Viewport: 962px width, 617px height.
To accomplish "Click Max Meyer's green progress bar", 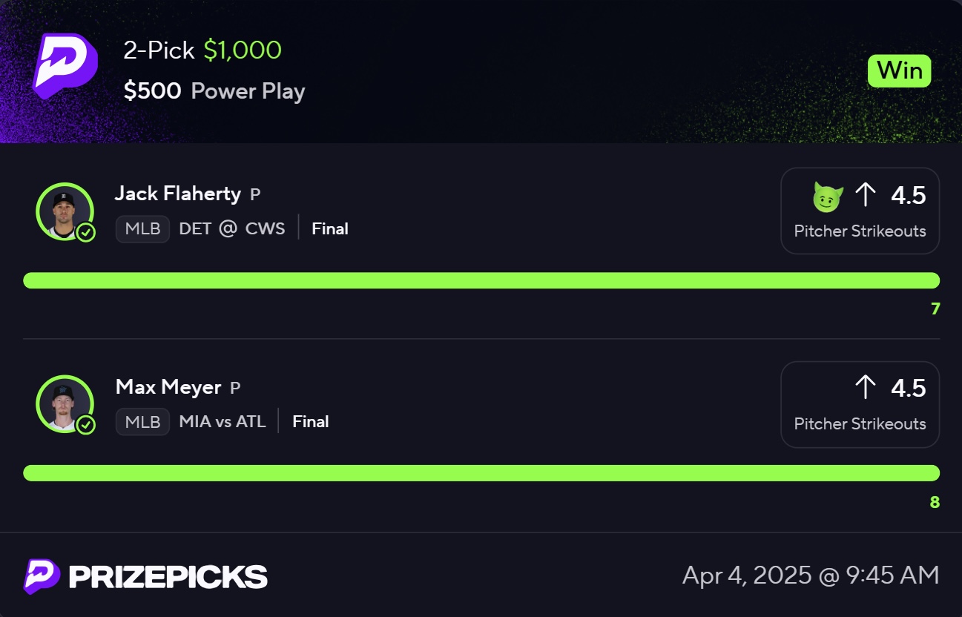I will tap(481, 473).
